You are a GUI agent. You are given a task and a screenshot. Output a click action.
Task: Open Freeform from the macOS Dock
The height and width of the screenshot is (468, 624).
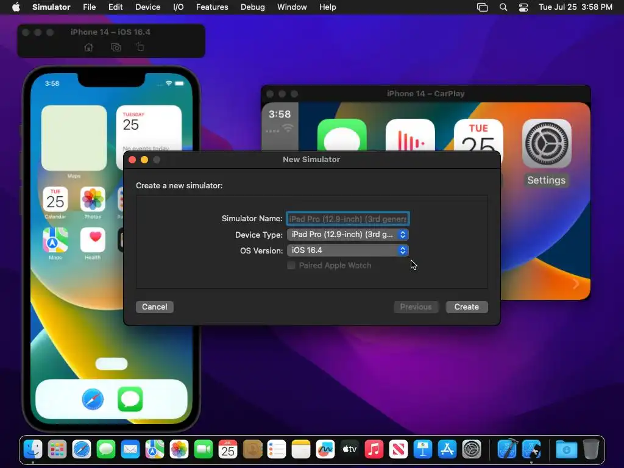point(325,450)
